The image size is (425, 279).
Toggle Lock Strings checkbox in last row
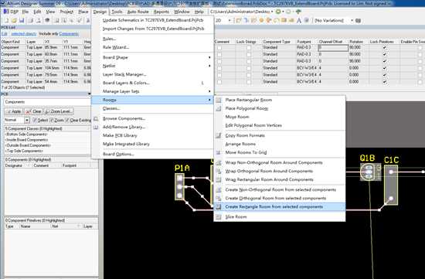point(249,82)
